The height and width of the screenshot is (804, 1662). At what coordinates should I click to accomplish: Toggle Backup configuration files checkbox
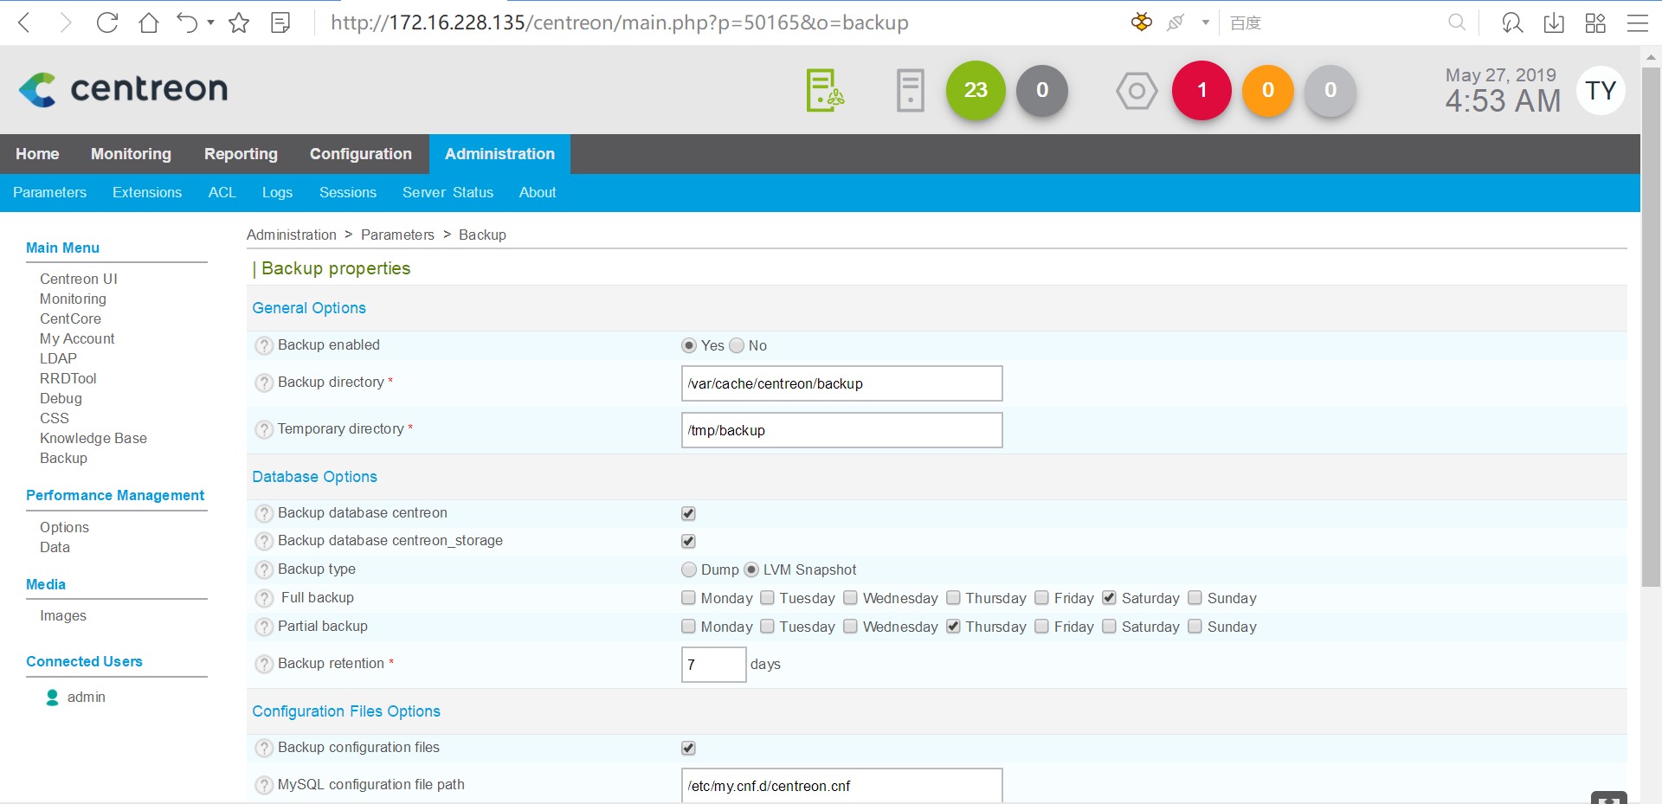[x=688, y=748]
